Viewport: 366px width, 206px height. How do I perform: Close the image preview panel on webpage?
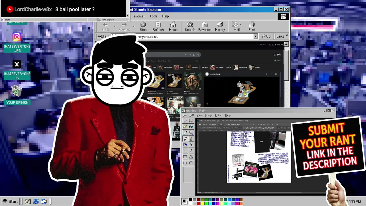coord(276,74)
